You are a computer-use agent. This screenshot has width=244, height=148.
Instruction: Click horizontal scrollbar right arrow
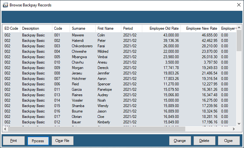click(x=234, y=129)
